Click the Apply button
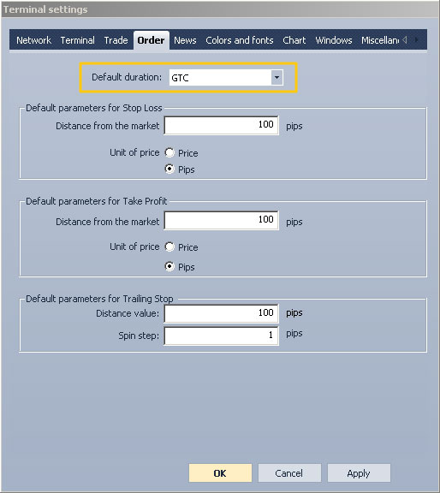Screen dimensions: 440x493 click(359, 472)
